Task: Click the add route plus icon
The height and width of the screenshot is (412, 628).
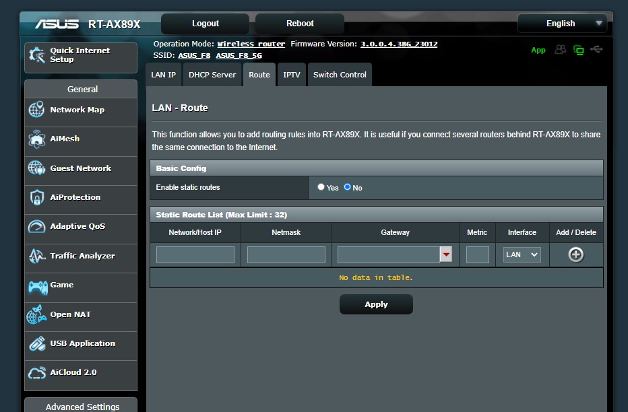Action: point(576,254)
